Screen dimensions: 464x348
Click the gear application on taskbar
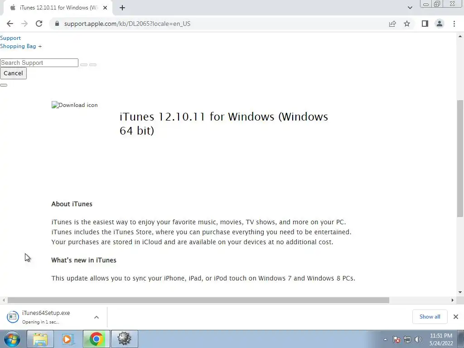coord(124,339)
